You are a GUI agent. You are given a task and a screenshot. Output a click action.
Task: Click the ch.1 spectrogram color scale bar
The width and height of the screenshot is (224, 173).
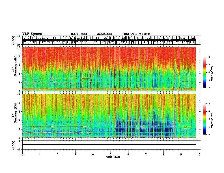click(205, 72)
